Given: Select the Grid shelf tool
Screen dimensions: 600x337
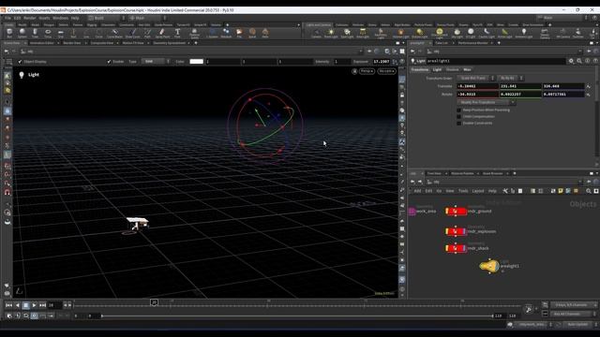Looking at the screenshot, I should [x=60, y=34].
